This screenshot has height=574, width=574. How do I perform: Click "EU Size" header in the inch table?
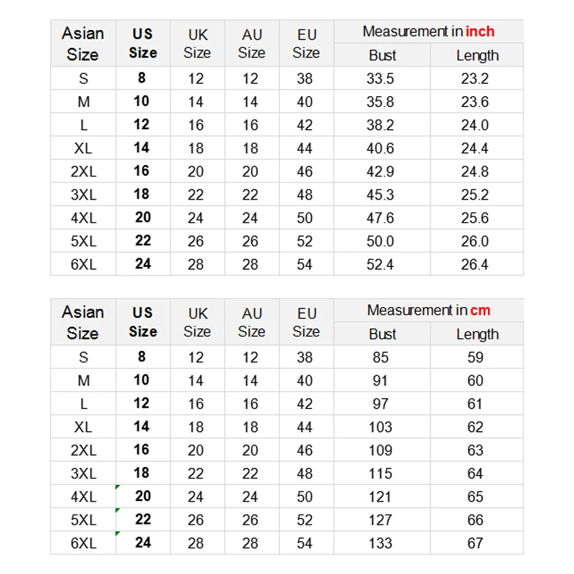306,44
